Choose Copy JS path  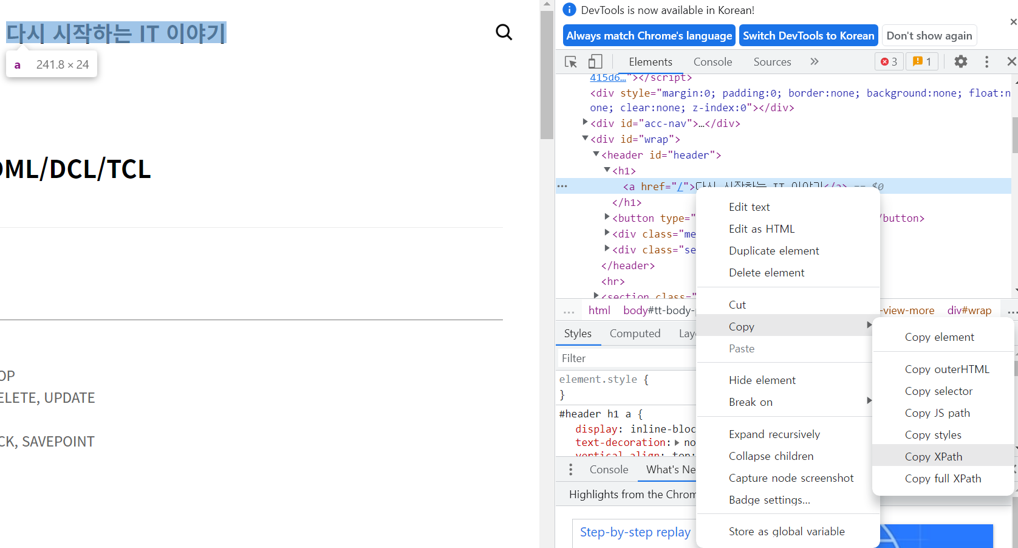pyautogui.click(x=943, y=413)
